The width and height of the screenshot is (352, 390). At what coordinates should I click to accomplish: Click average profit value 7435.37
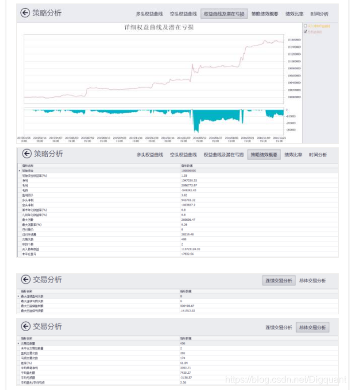click(x=185, y=373)
